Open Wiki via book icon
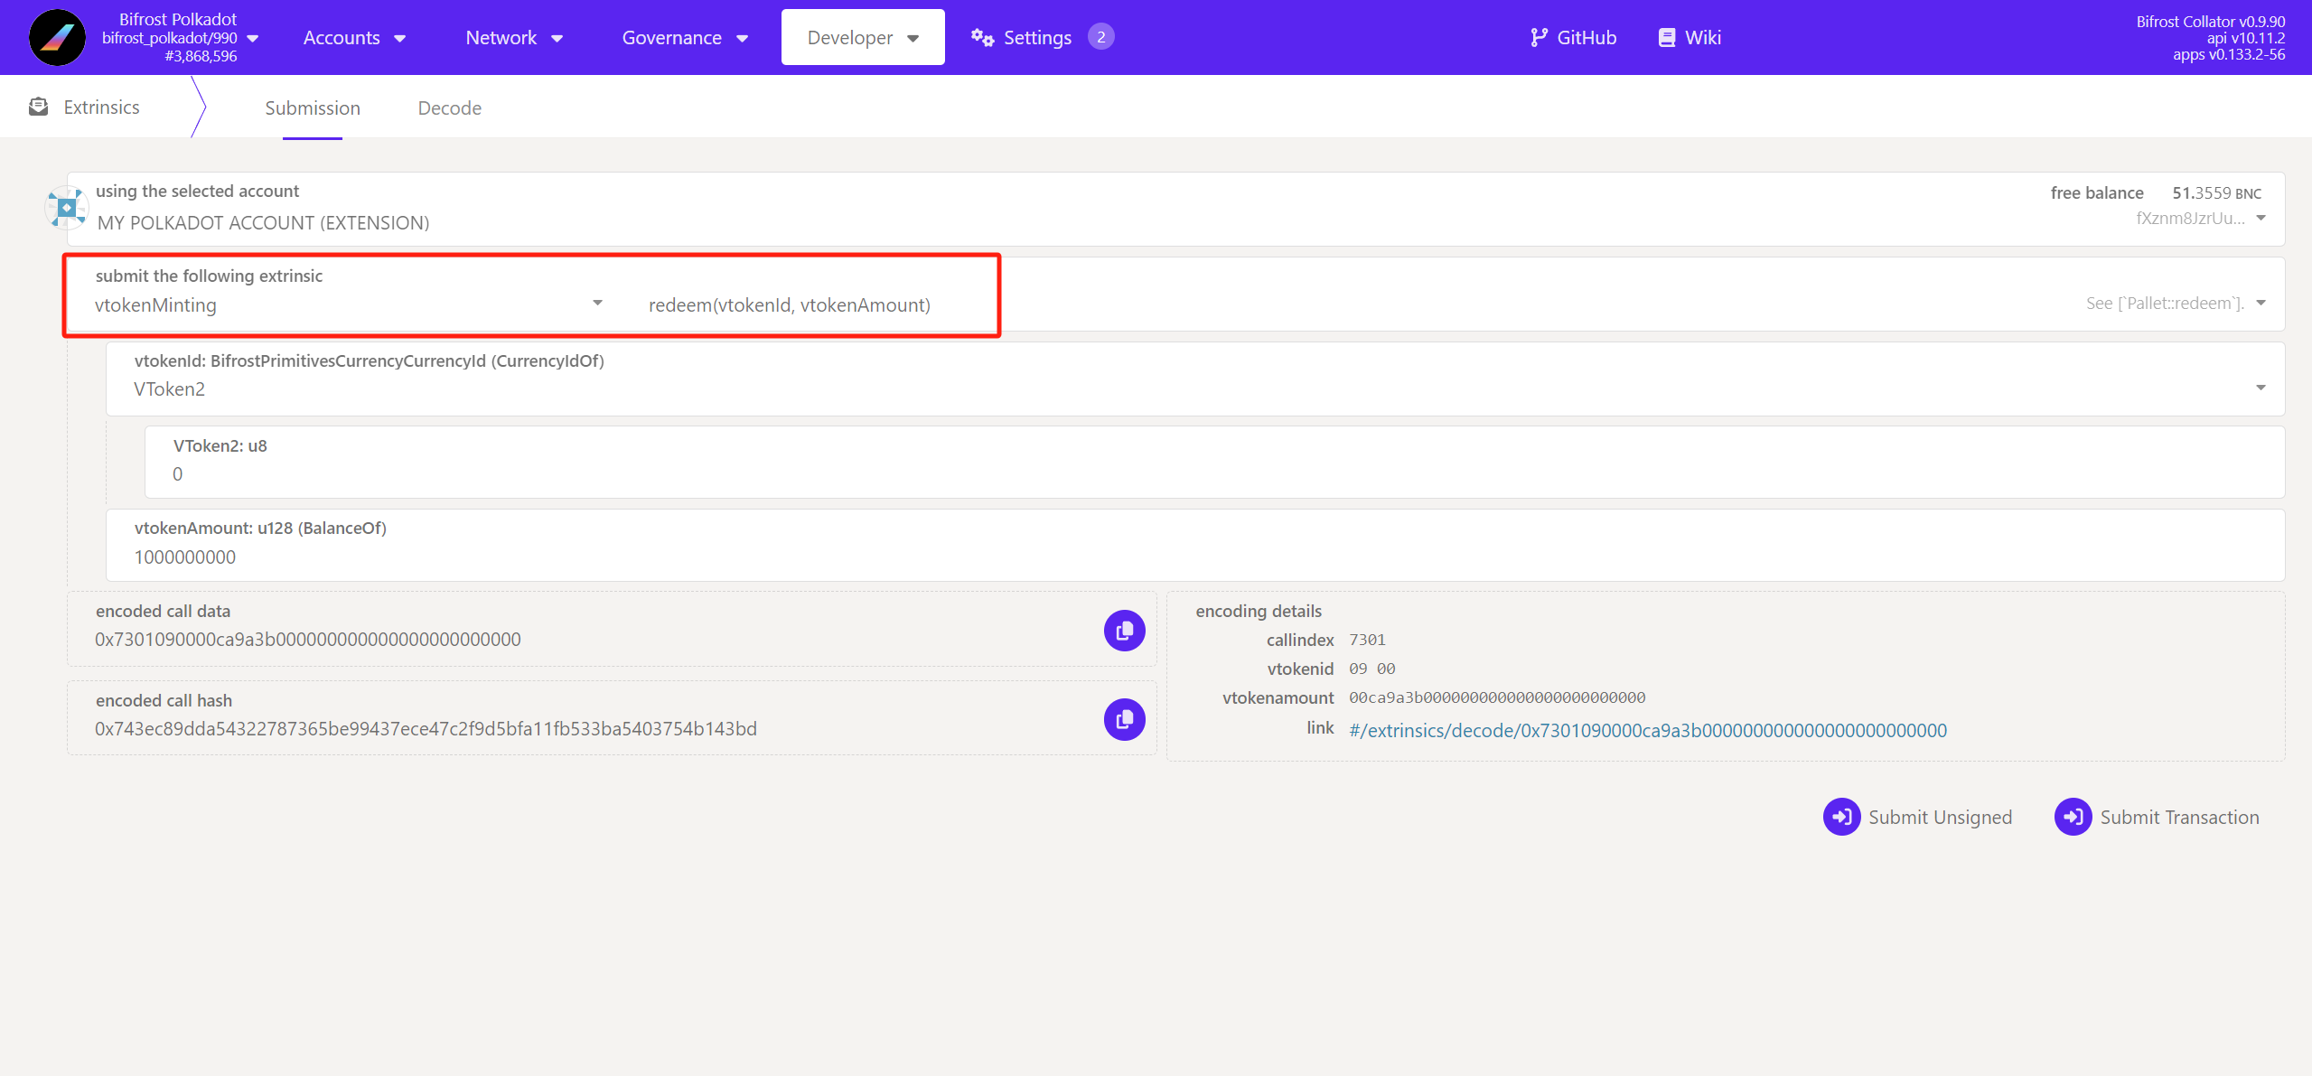This screenshot has width=2312, height=1076. coord(1666,37)
